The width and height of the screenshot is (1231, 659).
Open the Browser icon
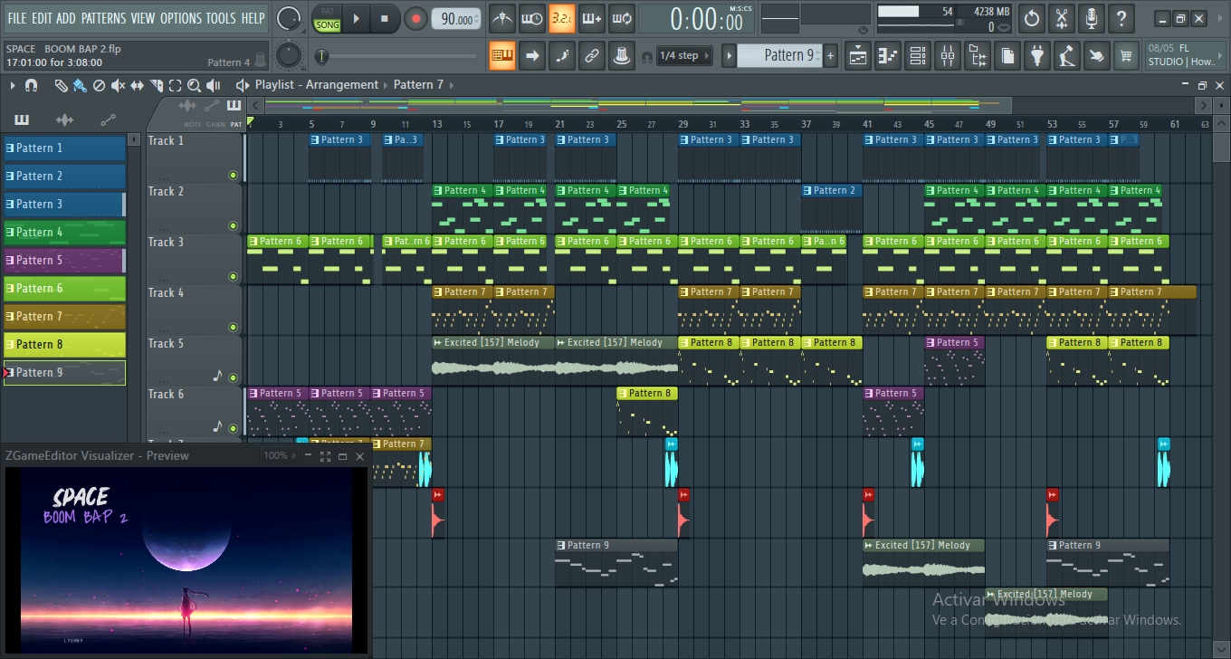978,56
